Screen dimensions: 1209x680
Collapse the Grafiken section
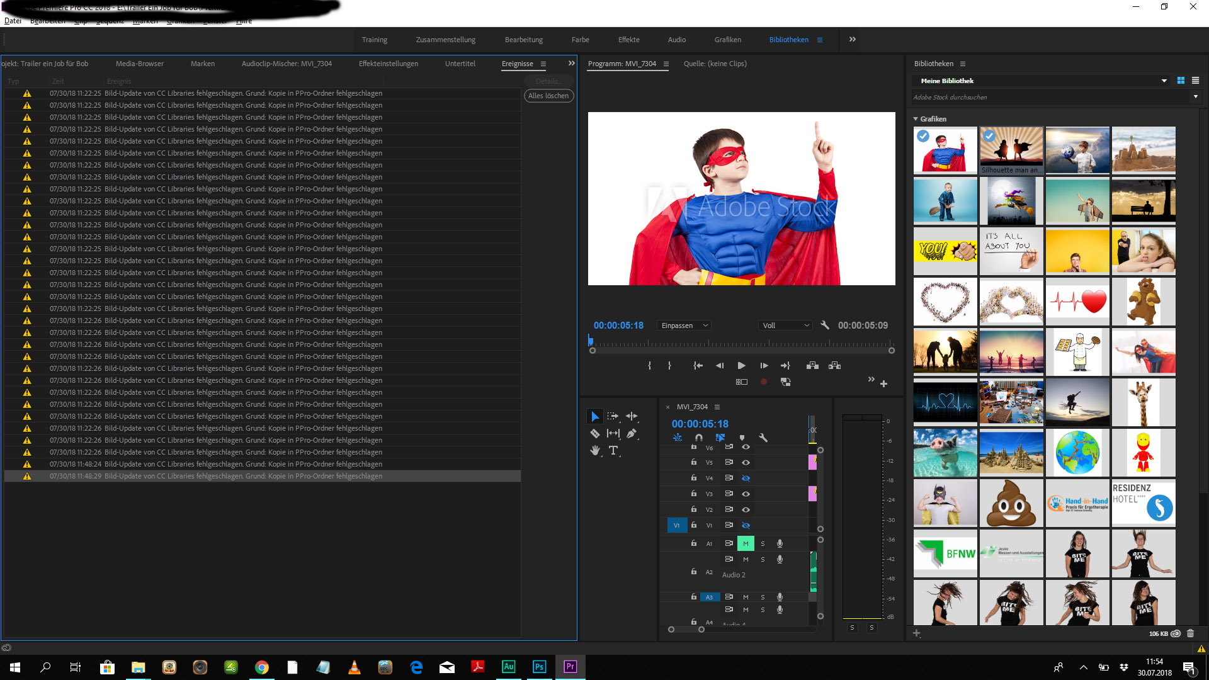click(x=916, y=119)
